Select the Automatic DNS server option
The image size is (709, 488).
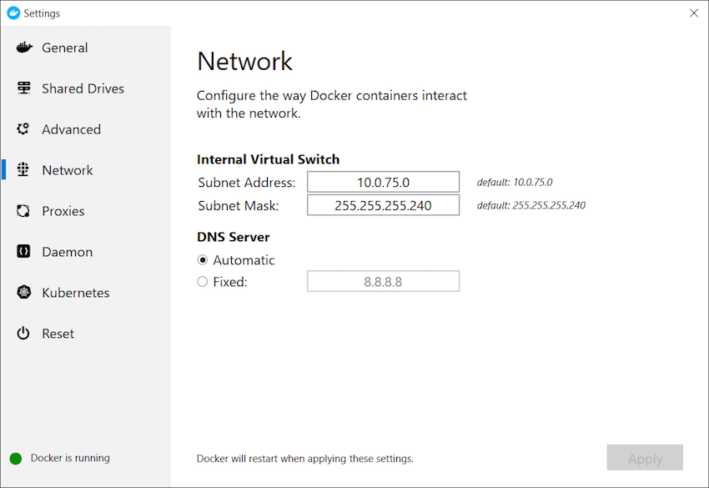tap(202, 259)
